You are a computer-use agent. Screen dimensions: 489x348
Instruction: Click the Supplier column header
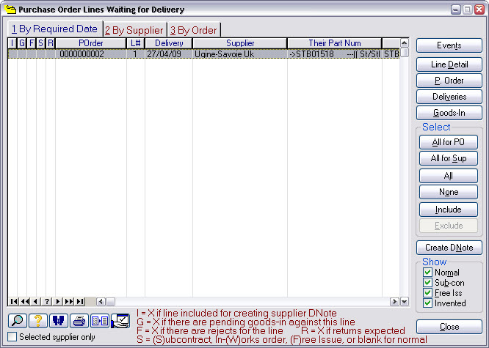[x=240, y=43]
